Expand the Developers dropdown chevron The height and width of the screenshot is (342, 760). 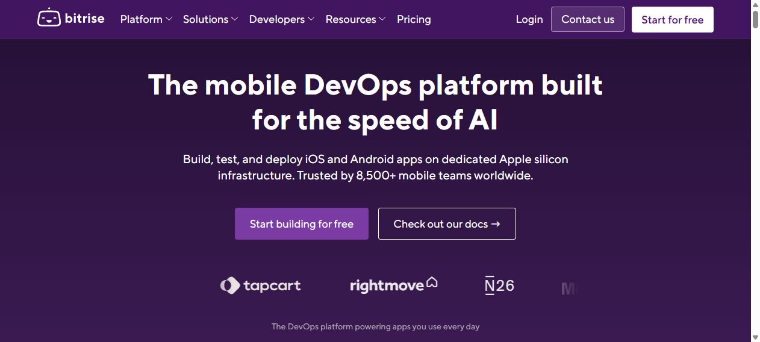pyautogui.click(x=311, y=19)
